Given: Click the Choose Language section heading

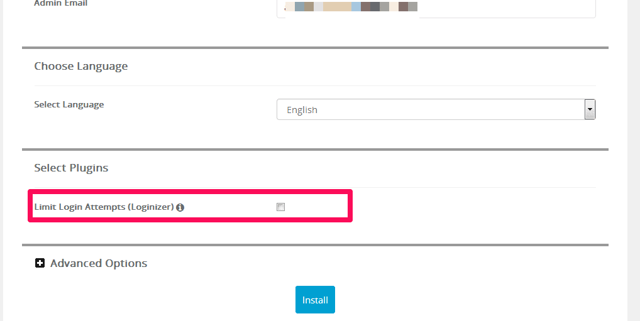Looking at the screenshot, I should pyautogui.click(x=81, y=66).
